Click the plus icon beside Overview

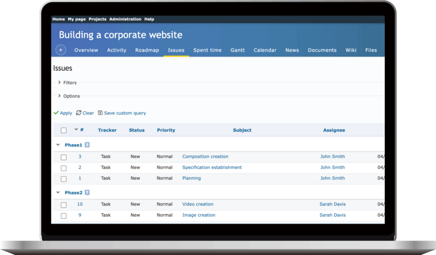tap(60, 50)
